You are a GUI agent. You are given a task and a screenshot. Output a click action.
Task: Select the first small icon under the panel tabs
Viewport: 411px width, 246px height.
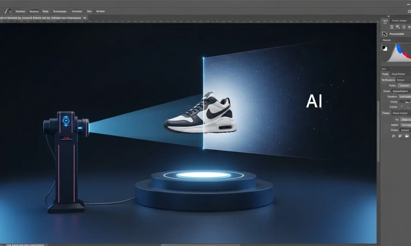tap(392, 27)
